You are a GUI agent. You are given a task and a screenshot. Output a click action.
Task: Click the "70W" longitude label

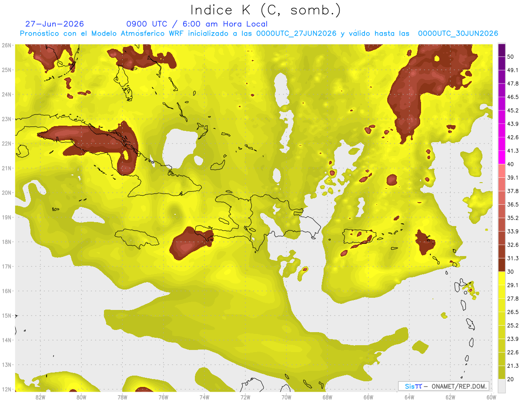click(286, 397)
